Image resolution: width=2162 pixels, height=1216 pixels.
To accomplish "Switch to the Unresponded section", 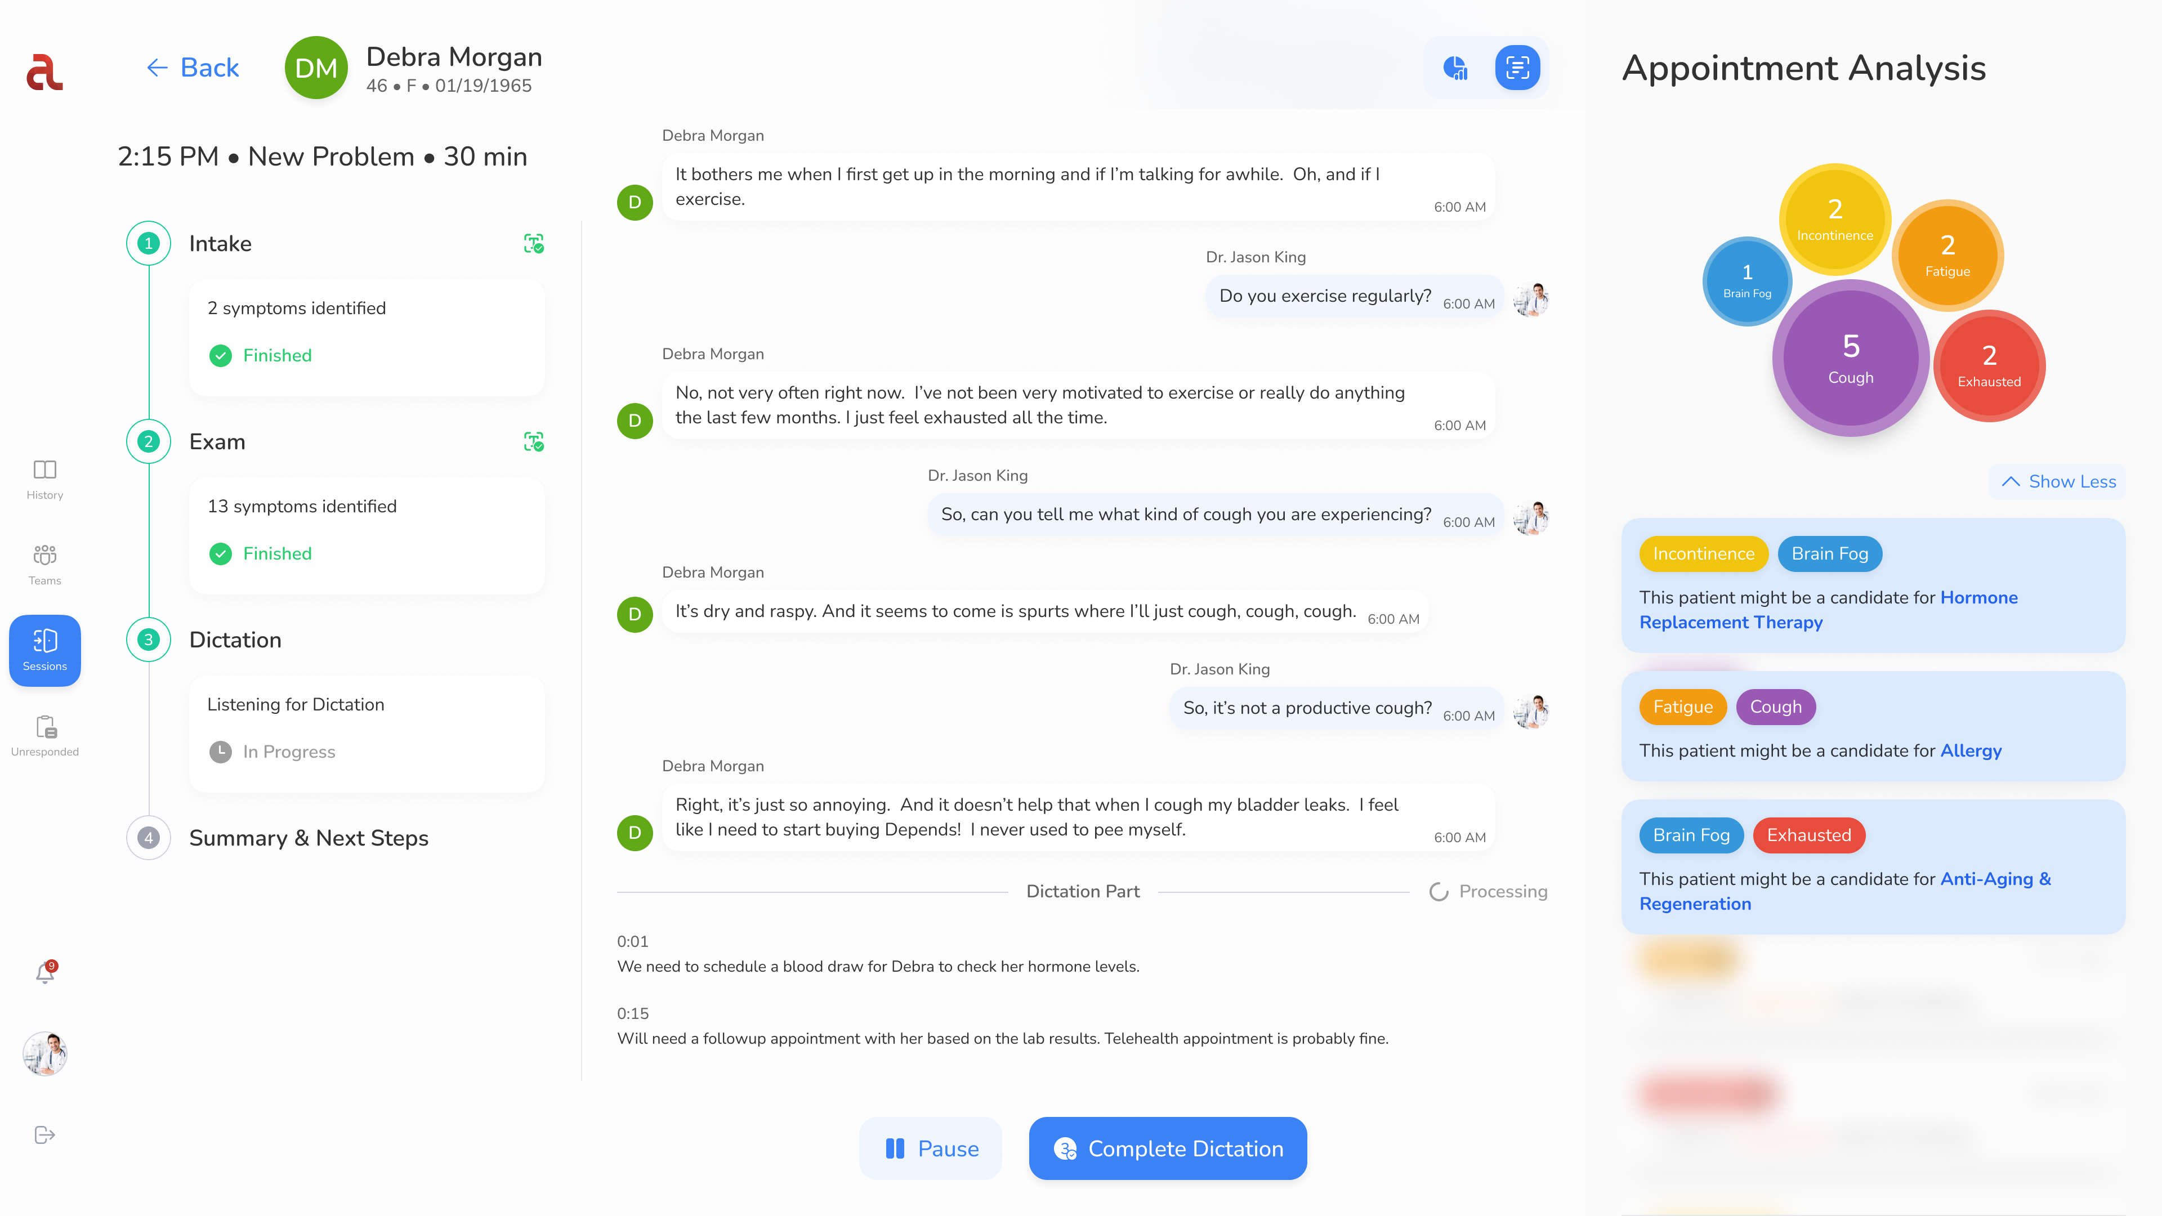I will pyautogui.click(x=45, y=736).
